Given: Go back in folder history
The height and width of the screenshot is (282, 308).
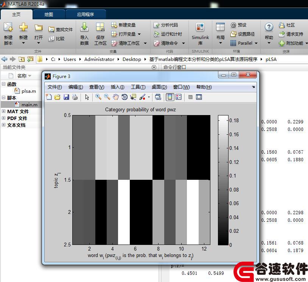Looking at the screenshot, I should pos(4,59).
